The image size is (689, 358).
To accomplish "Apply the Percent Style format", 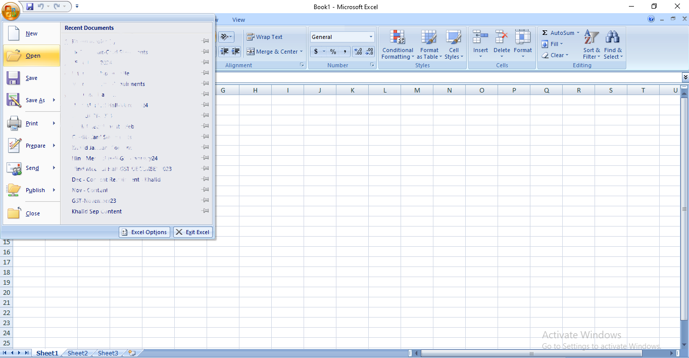I will (x=333, y=52).
